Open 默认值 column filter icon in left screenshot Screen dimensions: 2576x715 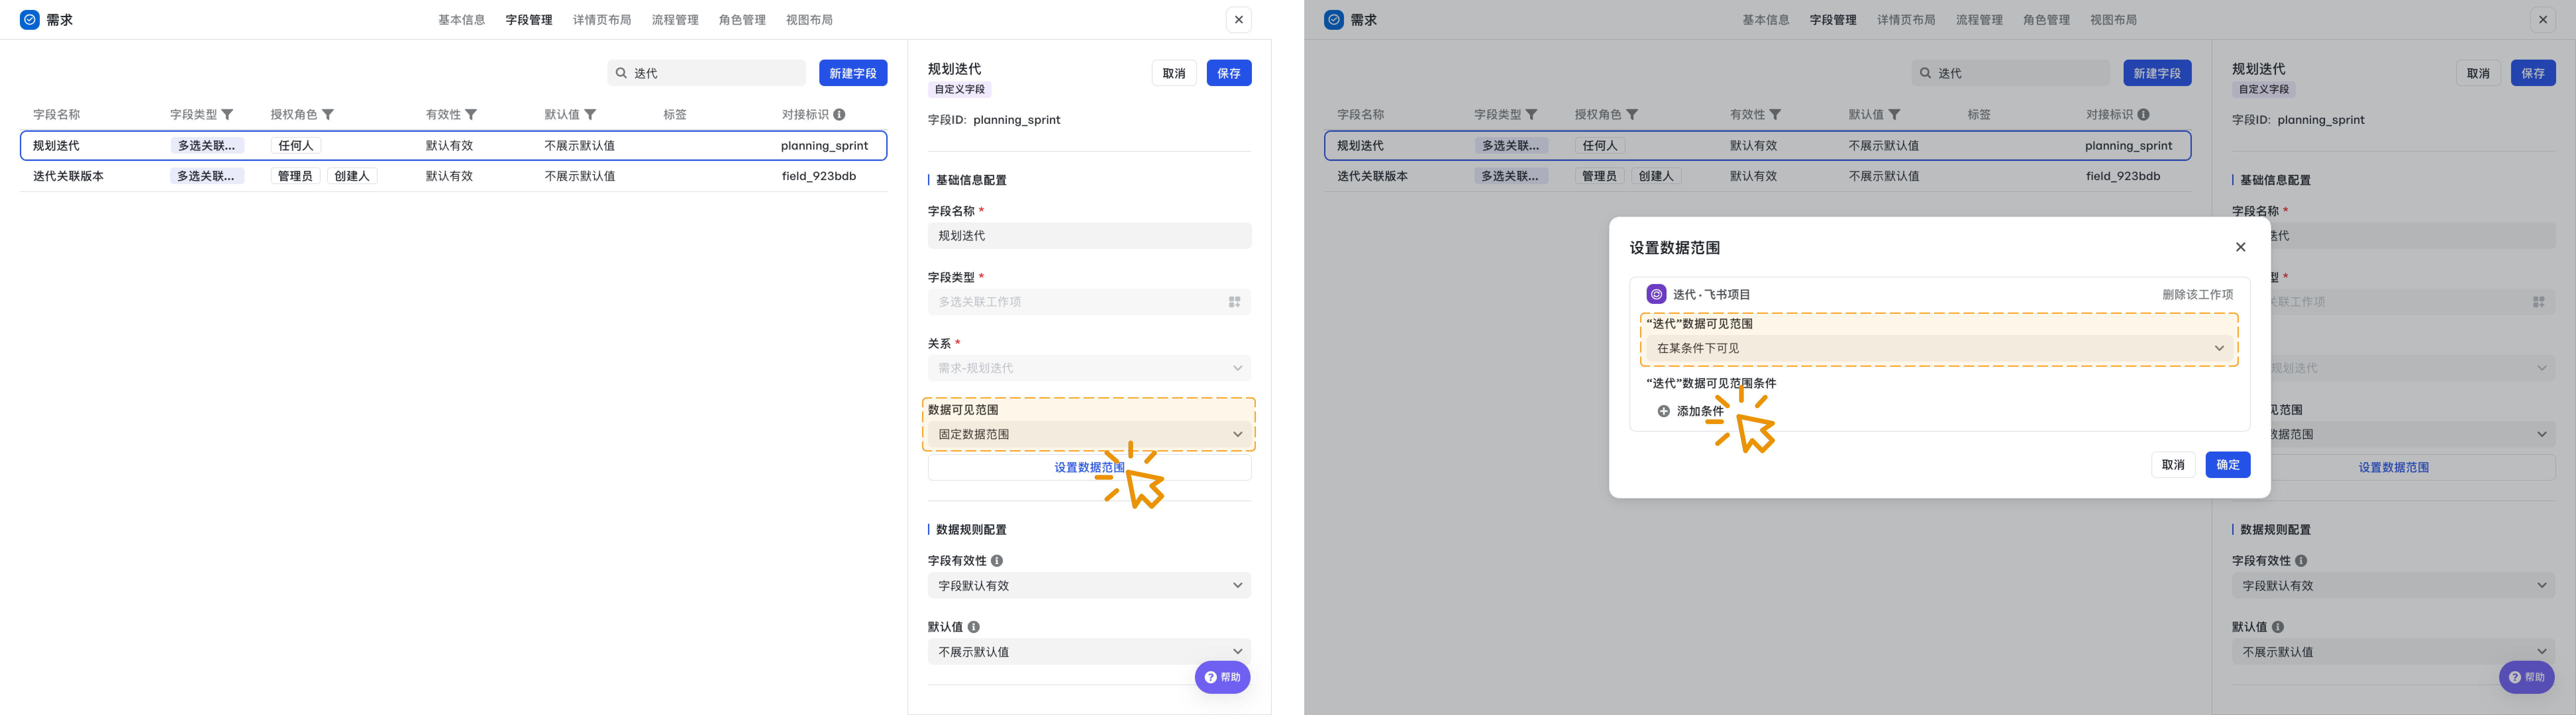tap(590, 115)
